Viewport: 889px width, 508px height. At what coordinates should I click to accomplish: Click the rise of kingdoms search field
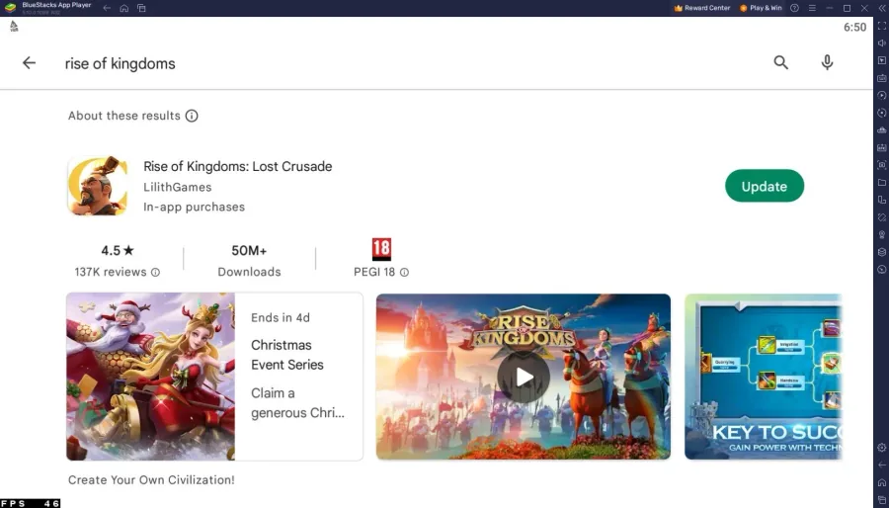[x=121, y=63]
